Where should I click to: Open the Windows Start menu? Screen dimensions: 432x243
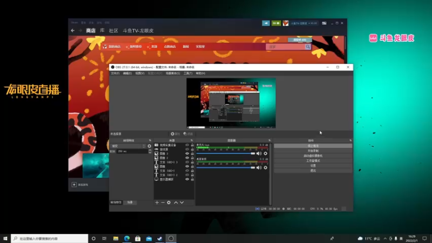point(5,238)
